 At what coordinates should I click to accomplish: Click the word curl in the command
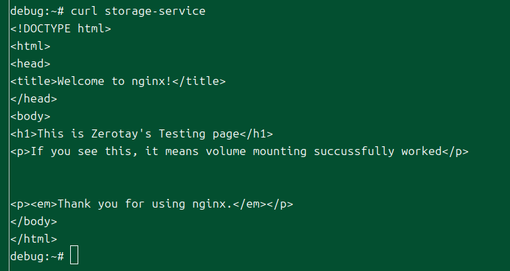click(x=84, y=11)
